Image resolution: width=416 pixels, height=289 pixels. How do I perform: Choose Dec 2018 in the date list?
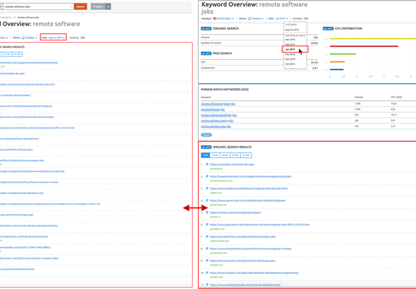click(291, 55)
